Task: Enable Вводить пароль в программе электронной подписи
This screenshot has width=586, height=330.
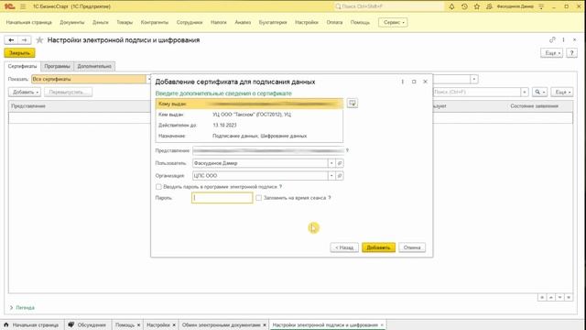Action: (x=158, y=186)
